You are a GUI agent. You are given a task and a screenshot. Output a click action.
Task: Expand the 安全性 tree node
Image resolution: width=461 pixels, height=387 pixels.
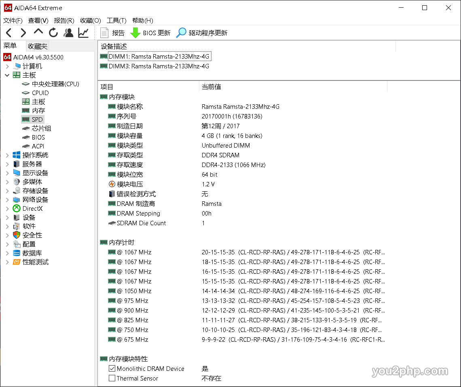pos(7,235)
